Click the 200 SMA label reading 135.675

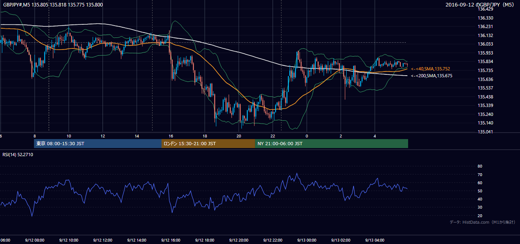(x=431, y=76)
